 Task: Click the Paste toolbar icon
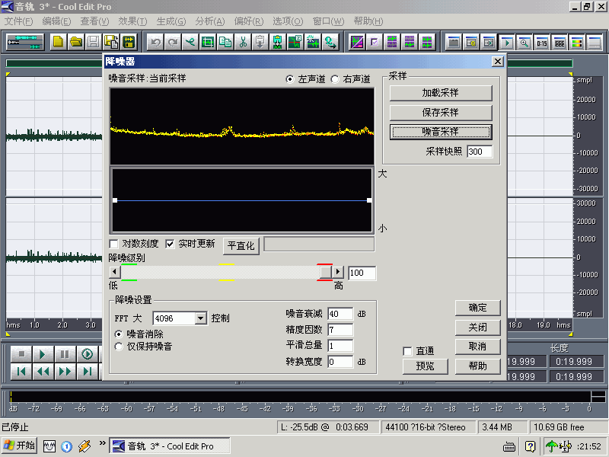260,42
